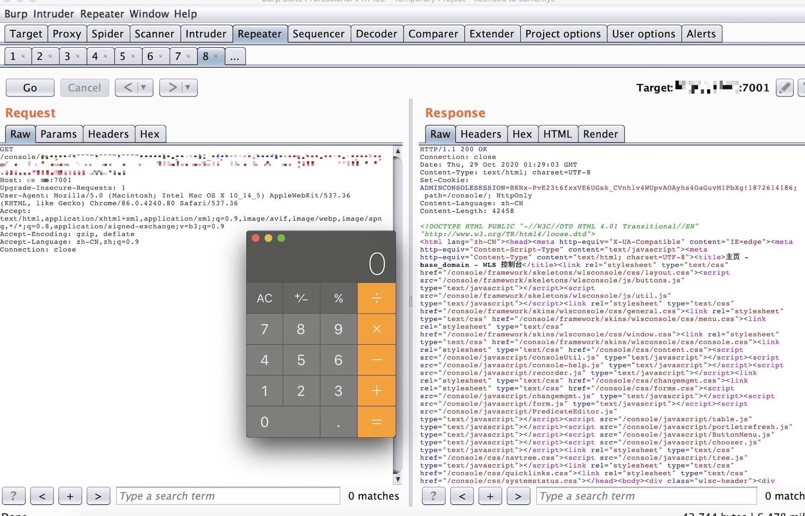Open new Repeater tab with ellipsis
805x516 pixels.
(235, 56)
